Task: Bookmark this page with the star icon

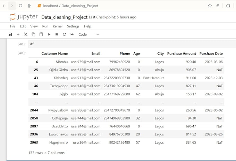Action: [210, 6]
